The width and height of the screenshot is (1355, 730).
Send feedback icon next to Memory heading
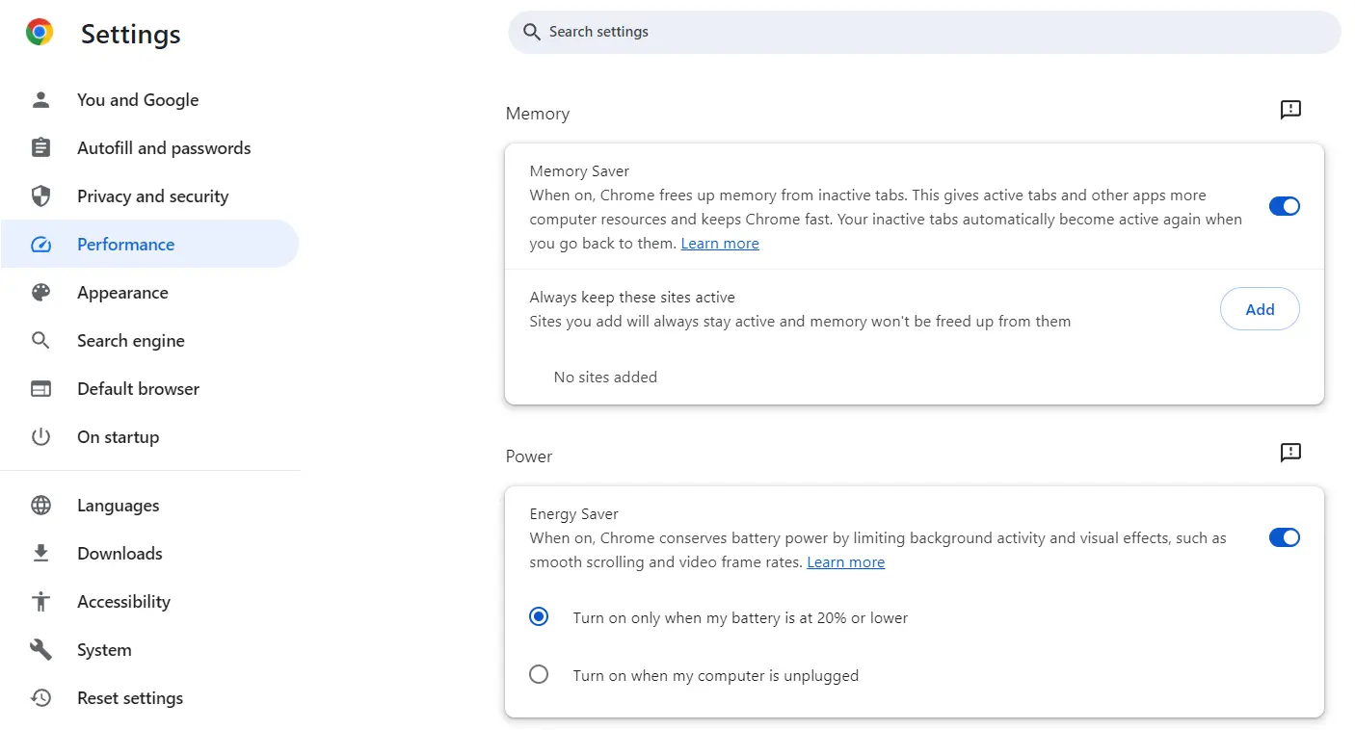point(1289,110)
